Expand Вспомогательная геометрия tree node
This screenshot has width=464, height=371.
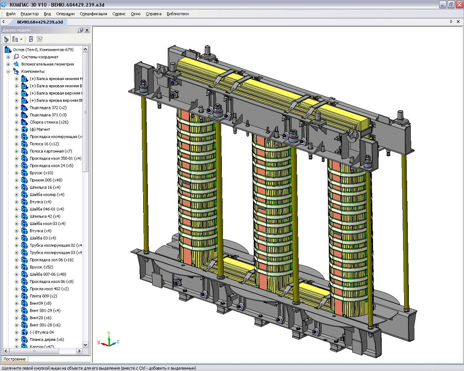pos(8,64)
